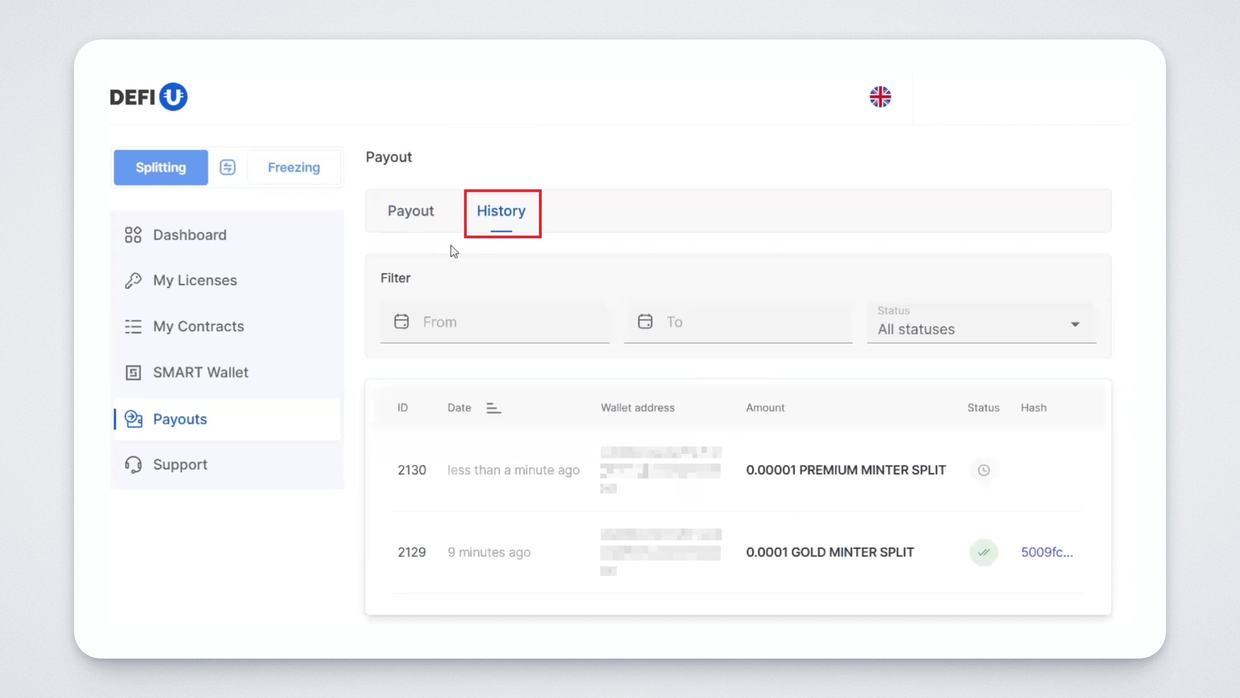1240x698 pixels.
Task: Switch to the Payout tab
Action: [x=410, y=211]
